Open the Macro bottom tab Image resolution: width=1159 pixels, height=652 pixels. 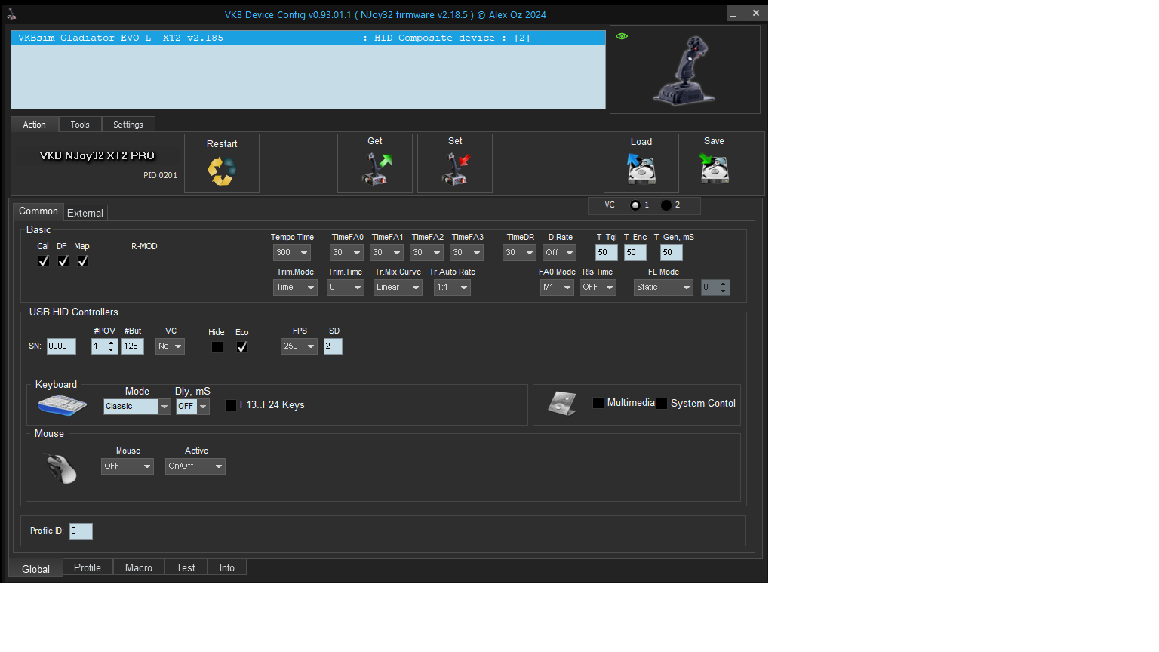point(138,567)
